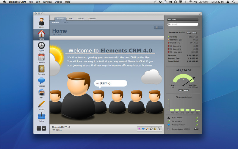
Task: Change 2011 year under the gauge
Action: 186,90
